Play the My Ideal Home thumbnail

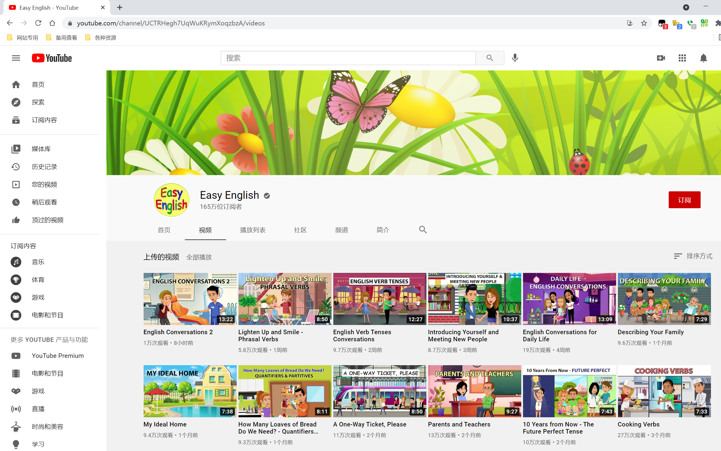pyautogui.click(x=190, y=391)
